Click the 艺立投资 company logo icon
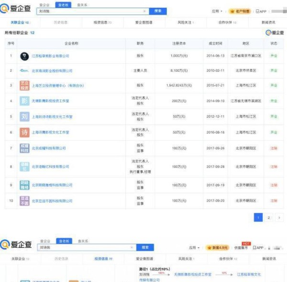This screenshot has width=287, height=282. click(24, 85)
